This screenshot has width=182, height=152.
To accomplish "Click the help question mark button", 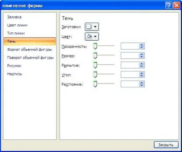I will (x=169, y=5).
